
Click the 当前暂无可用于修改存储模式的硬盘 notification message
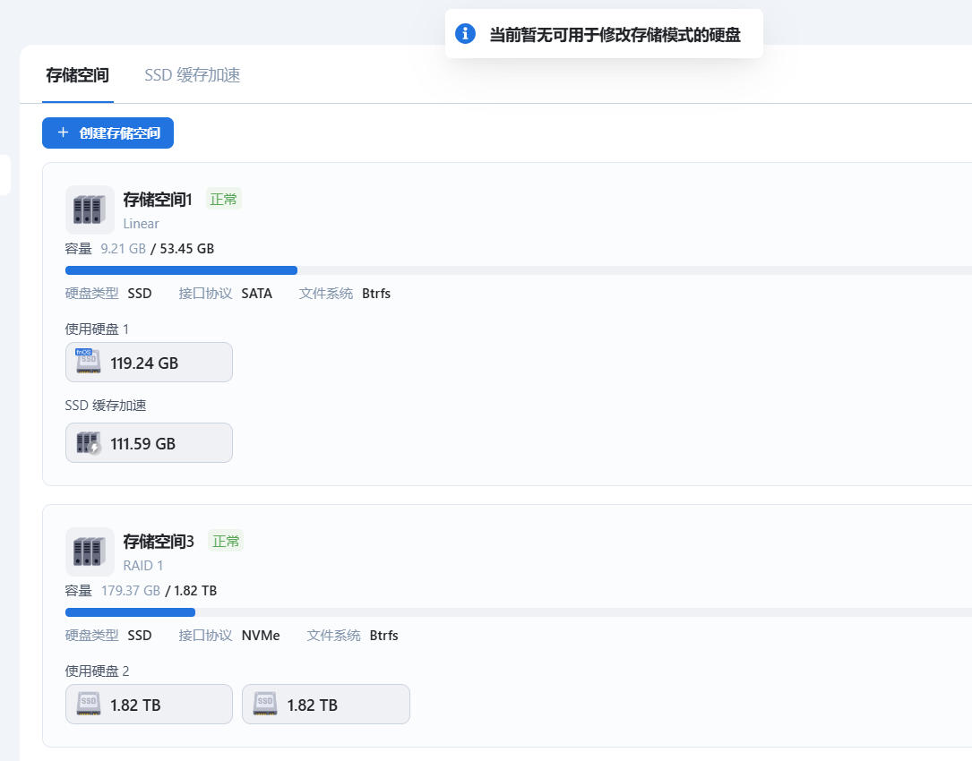point(615,35)
